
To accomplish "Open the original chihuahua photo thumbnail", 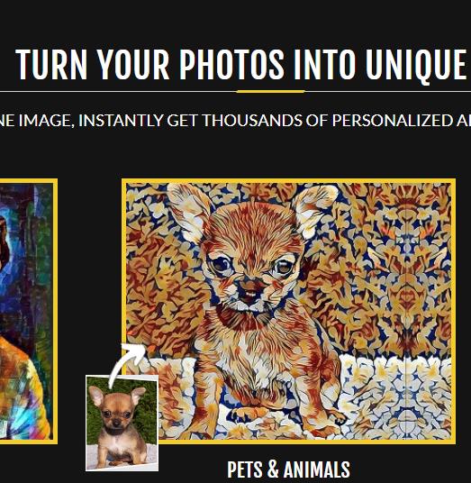I will point(122,423).
